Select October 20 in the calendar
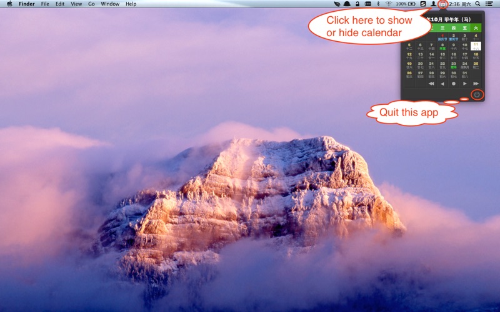The width and height of the screenshot is (500, 312). [x=420, y=65]
